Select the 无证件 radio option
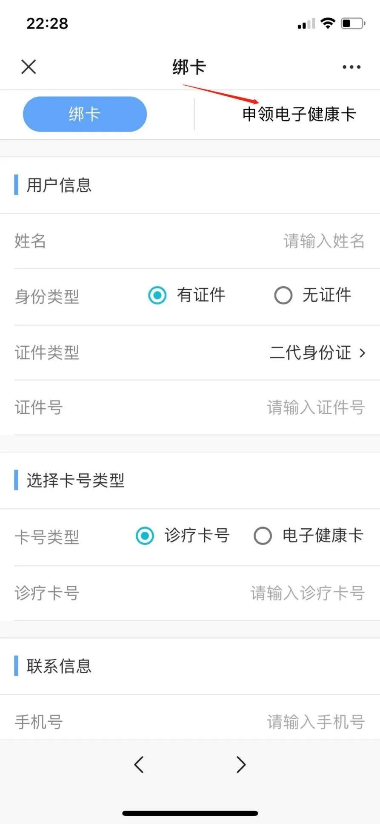The image size is (380, 824). tap(283, 295)
